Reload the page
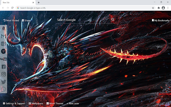The width and height of the screenshot is (171, 107). click(x=12, y=8)
